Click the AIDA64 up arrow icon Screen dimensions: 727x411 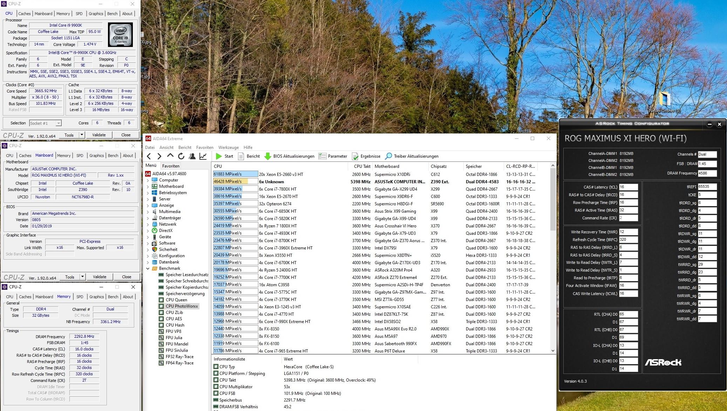170,156
